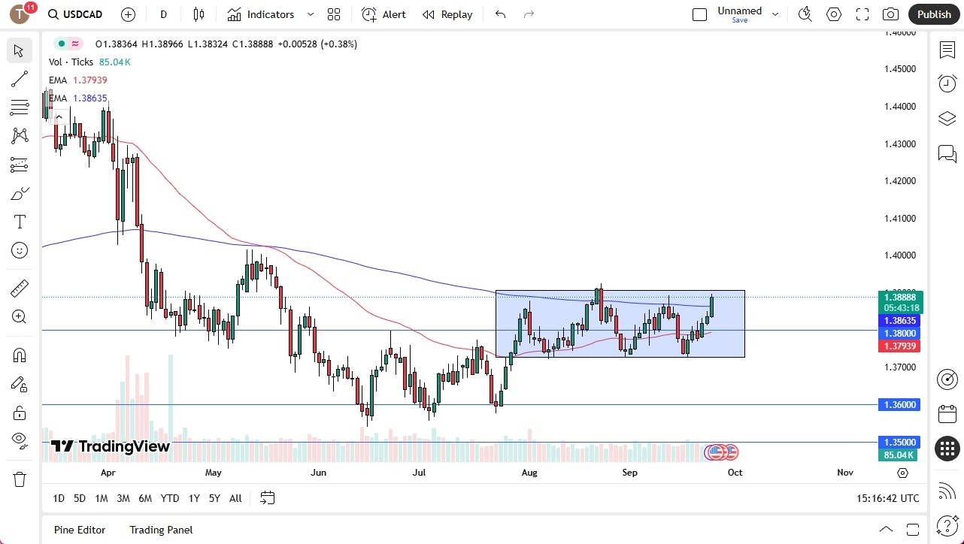
Task: Open chart settings with the gear icon
Action: (833, 14)
